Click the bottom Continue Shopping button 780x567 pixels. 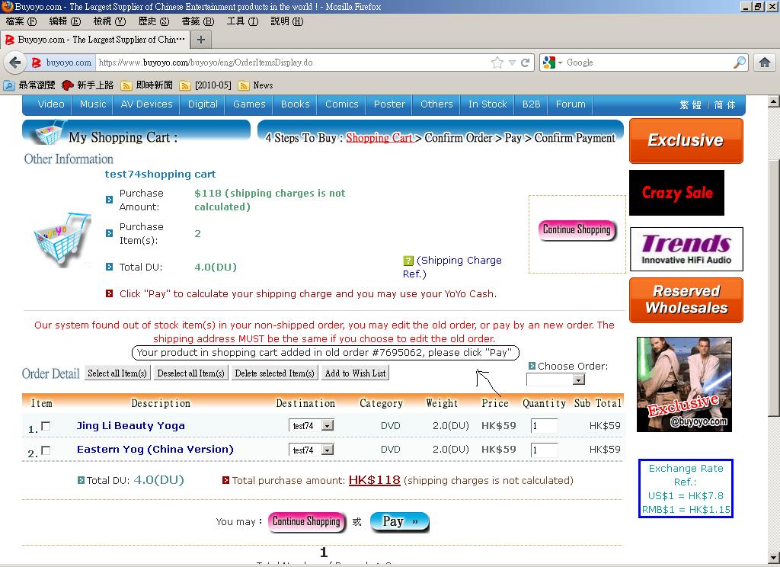(306, 522)
